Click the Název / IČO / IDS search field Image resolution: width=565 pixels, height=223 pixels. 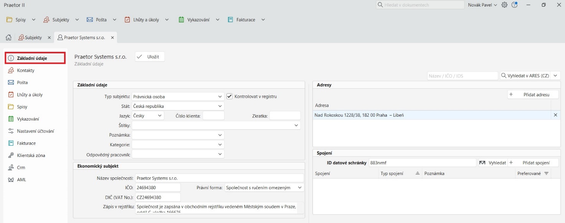pyautogui.click(x=462, y=76)
